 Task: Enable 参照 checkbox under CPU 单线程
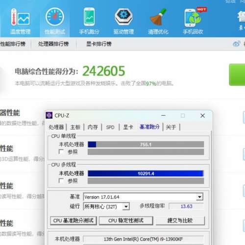point(61,152)
